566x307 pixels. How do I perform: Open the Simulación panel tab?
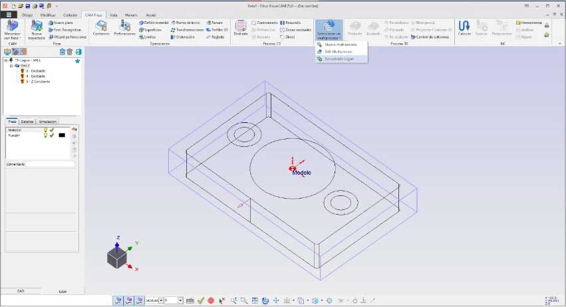coord(47,122)
